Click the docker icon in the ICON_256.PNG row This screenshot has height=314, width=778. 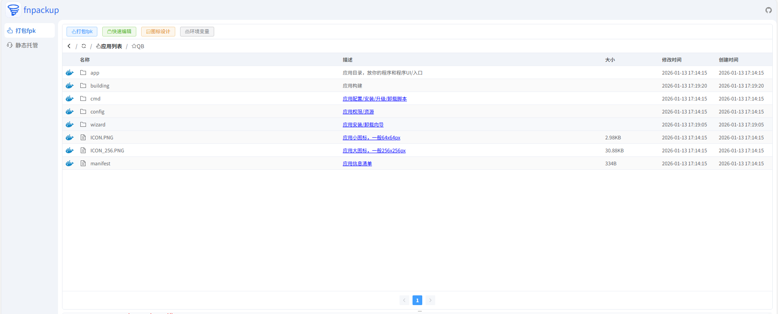tap(70, 150)
